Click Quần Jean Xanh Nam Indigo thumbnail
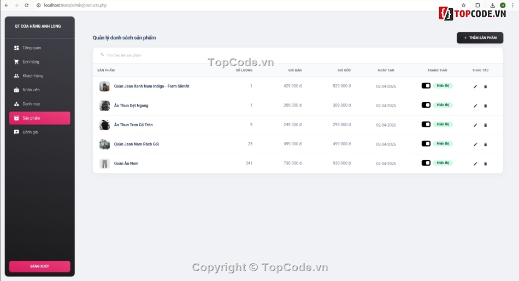 pos(104,86)
